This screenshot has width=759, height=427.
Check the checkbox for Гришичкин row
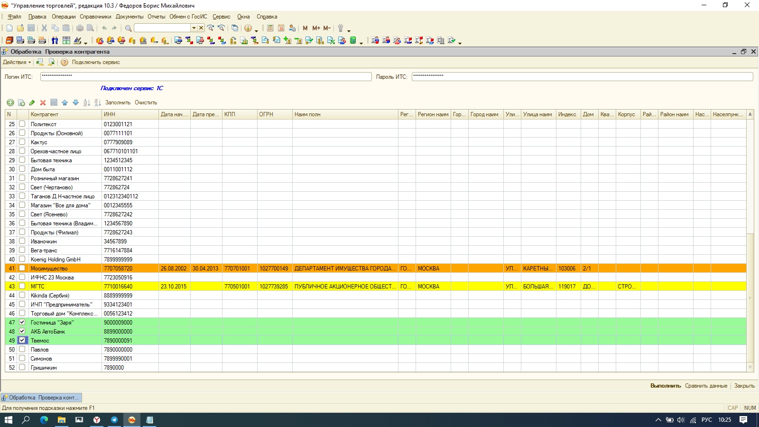[x=22, y=367]
